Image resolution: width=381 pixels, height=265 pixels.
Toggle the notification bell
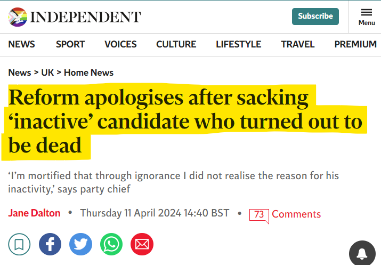[x=362, y=254]
